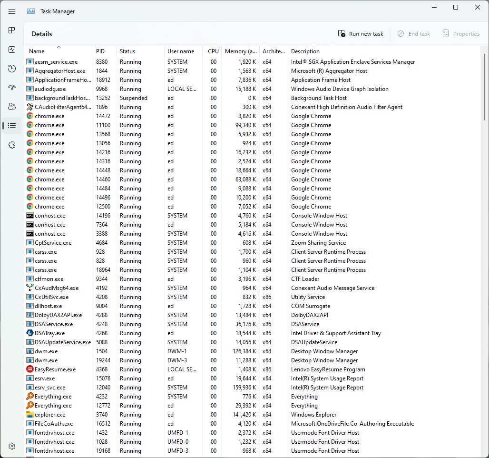Select csrss.exe with PID 928

click(x=252, y=252)
